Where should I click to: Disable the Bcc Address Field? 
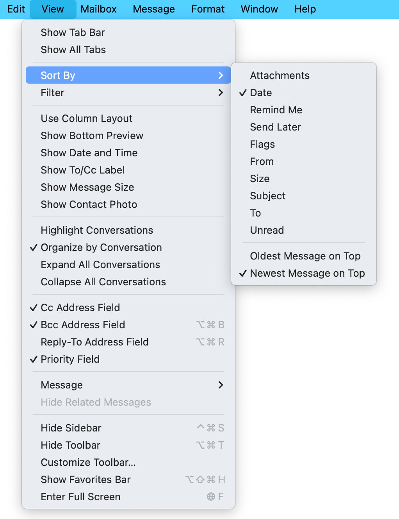(x=83, y=325)
